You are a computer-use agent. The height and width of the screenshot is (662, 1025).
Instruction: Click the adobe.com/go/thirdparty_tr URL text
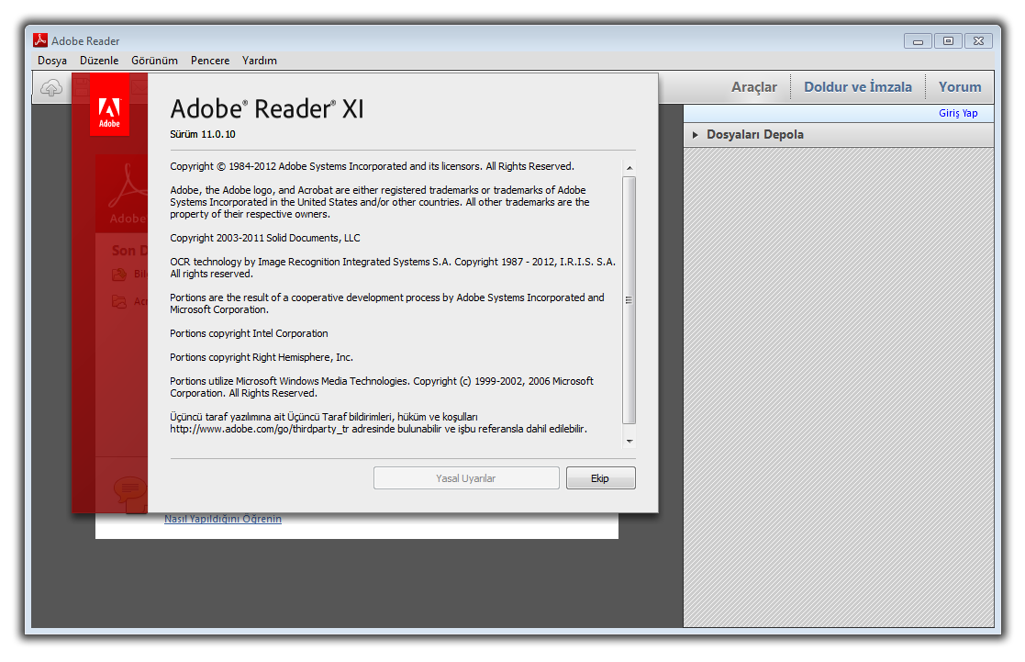click(x=260, y=429)
